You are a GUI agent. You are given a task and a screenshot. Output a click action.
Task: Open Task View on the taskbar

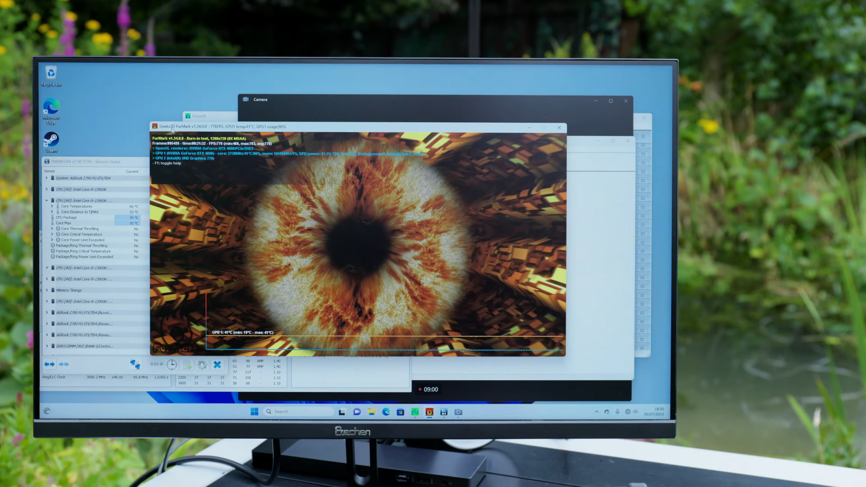point(342,412)
